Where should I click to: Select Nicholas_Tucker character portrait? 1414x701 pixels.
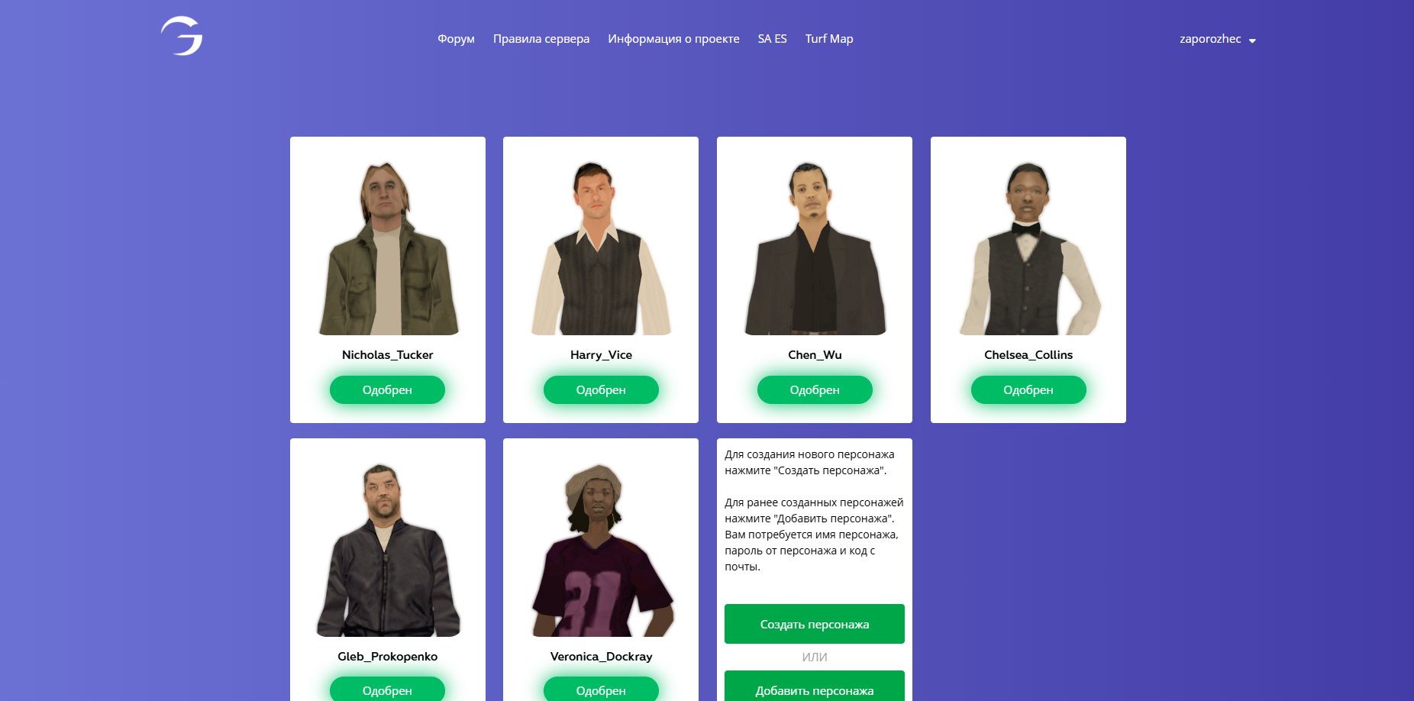click(x=388, y=247)
